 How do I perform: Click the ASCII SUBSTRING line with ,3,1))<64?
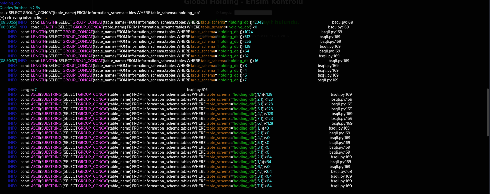coord(146,176)
